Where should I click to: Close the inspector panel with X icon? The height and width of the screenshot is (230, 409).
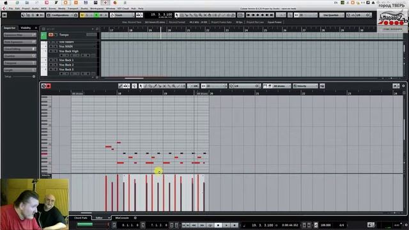(36, 27)
